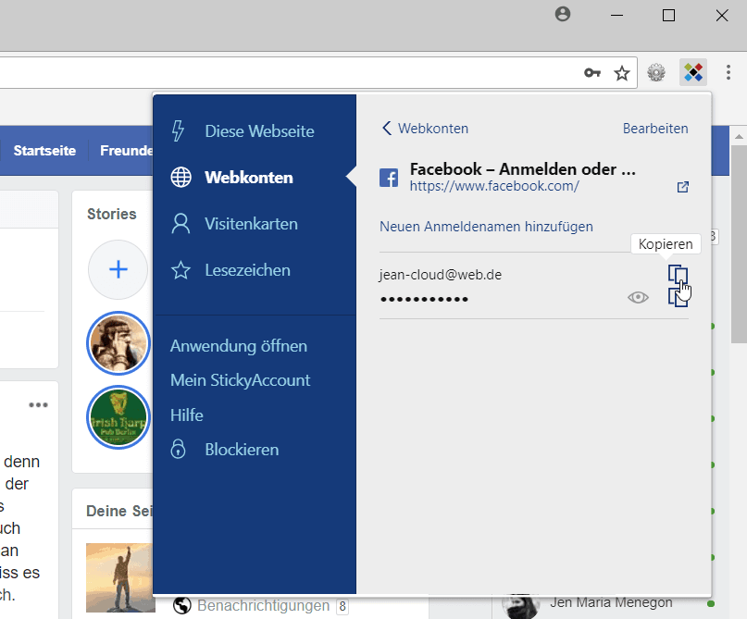Viewport: 747px width, 619px height.
Task: Open the facebook.com URL link
Action: click(494, 186)
